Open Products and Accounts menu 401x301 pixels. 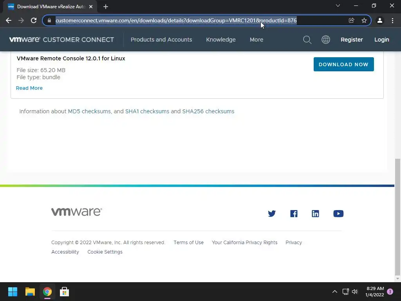click(x=161, y=40)
